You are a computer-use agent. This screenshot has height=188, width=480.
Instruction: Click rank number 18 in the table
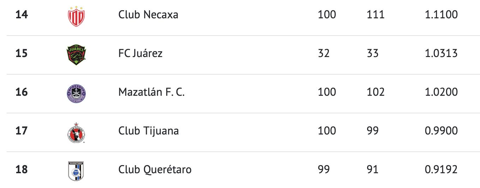tap(22, 170)
